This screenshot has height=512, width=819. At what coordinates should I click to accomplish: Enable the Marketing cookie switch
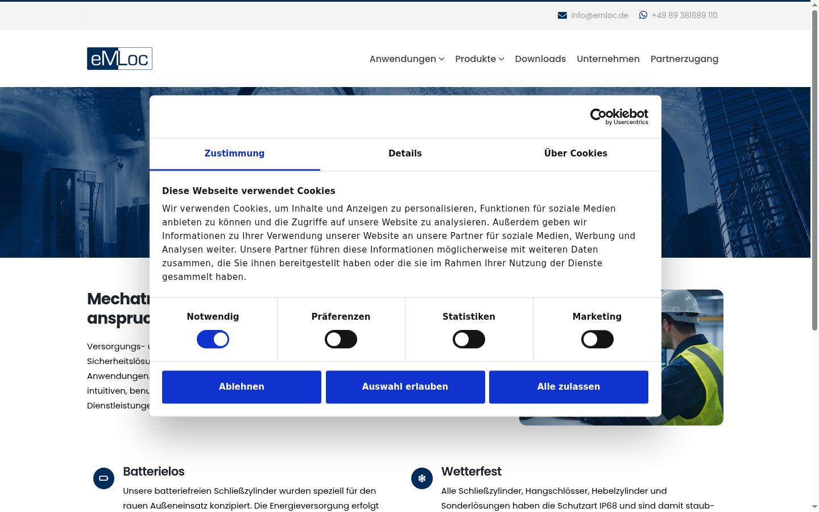597,340
